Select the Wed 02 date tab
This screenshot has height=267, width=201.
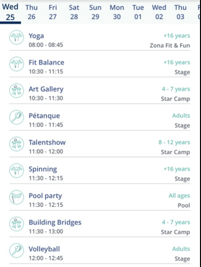(159, 12)
